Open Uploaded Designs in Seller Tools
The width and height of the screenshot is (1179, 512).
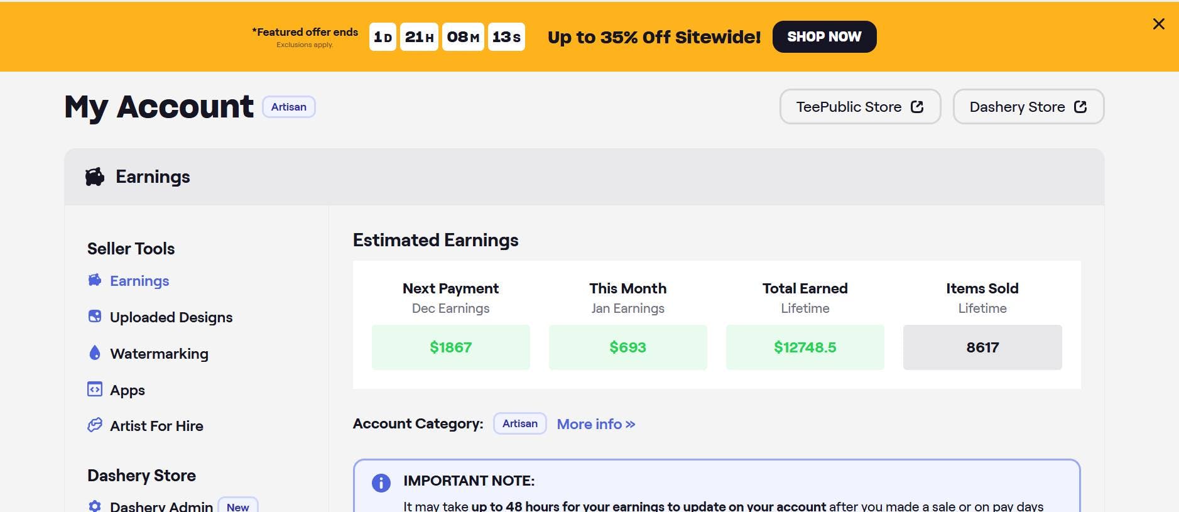[171, 317]
